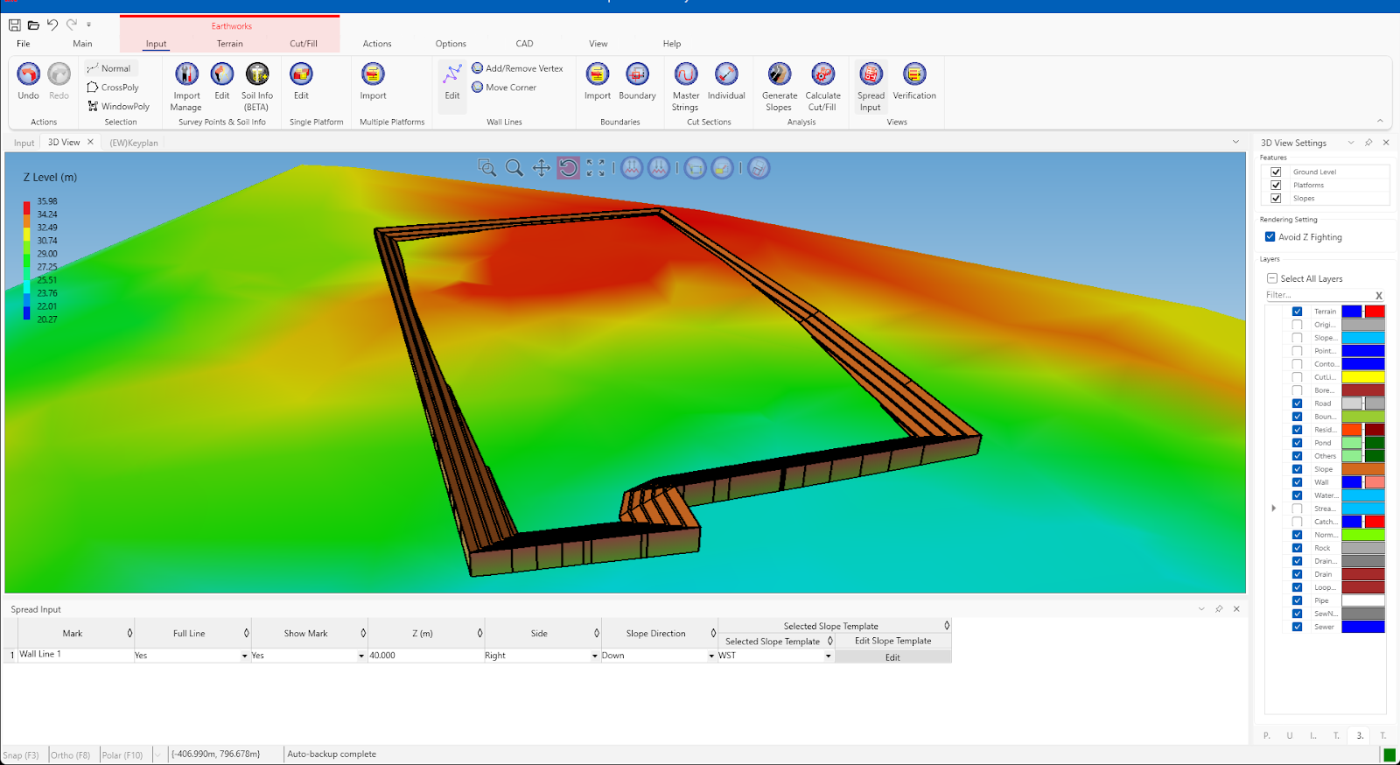Screen dimensions: 1400x765
Task: Click the Redo icon in Actions
Action: 59,74
